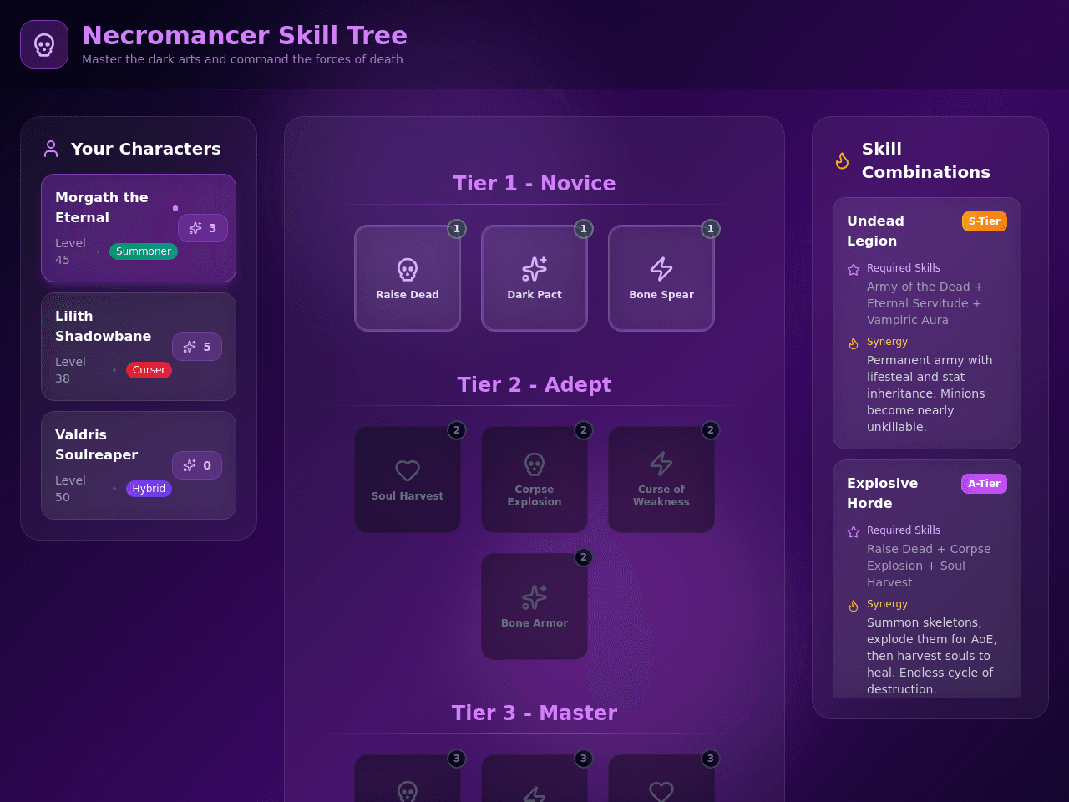The width and height of the screenshot is (1069, 802).
Task: Click tier badge 2 on Soul Harvest
Action: tap(457, 430)
